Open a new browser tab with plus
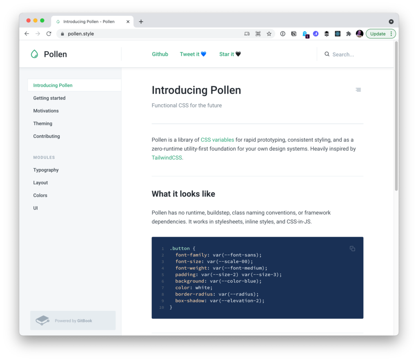Viewport: 418px width, 361px height. [141, 22]
